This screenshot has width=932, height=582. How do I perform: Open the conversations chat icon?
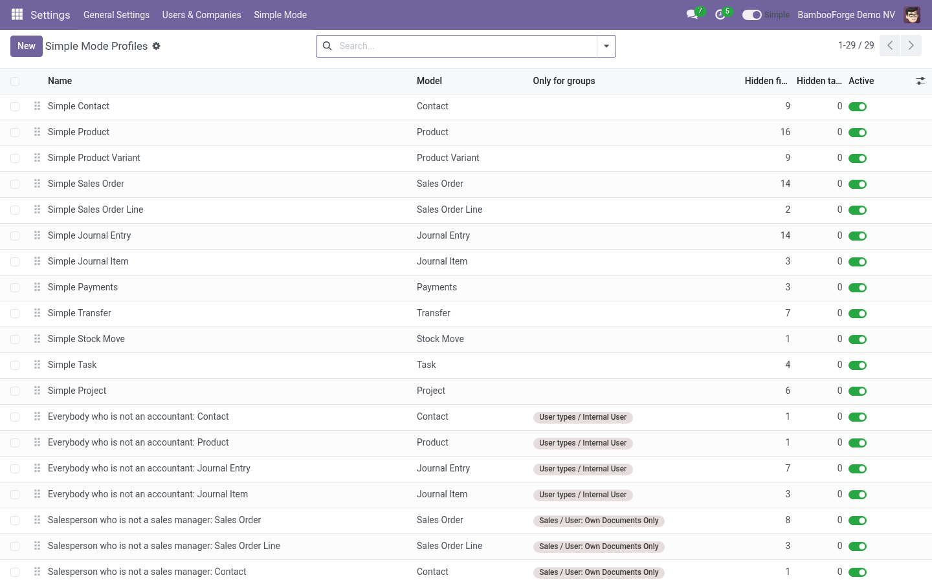coord(692,14)
